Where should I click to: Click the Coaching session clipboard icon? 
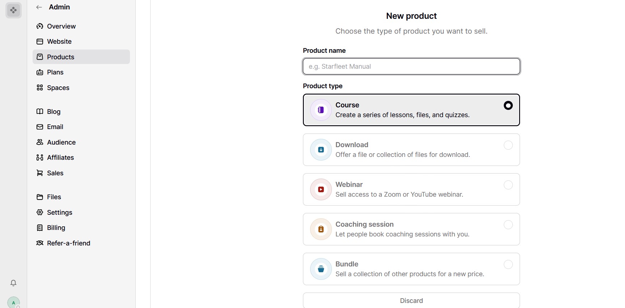[x=321, y=229]
